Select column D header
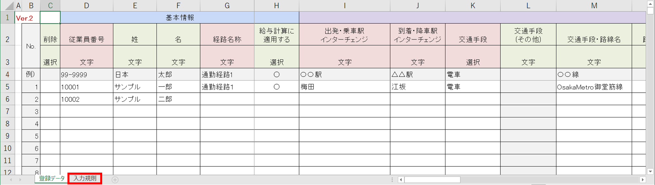Screen dimensions: 655x185 tap(86, 6)
